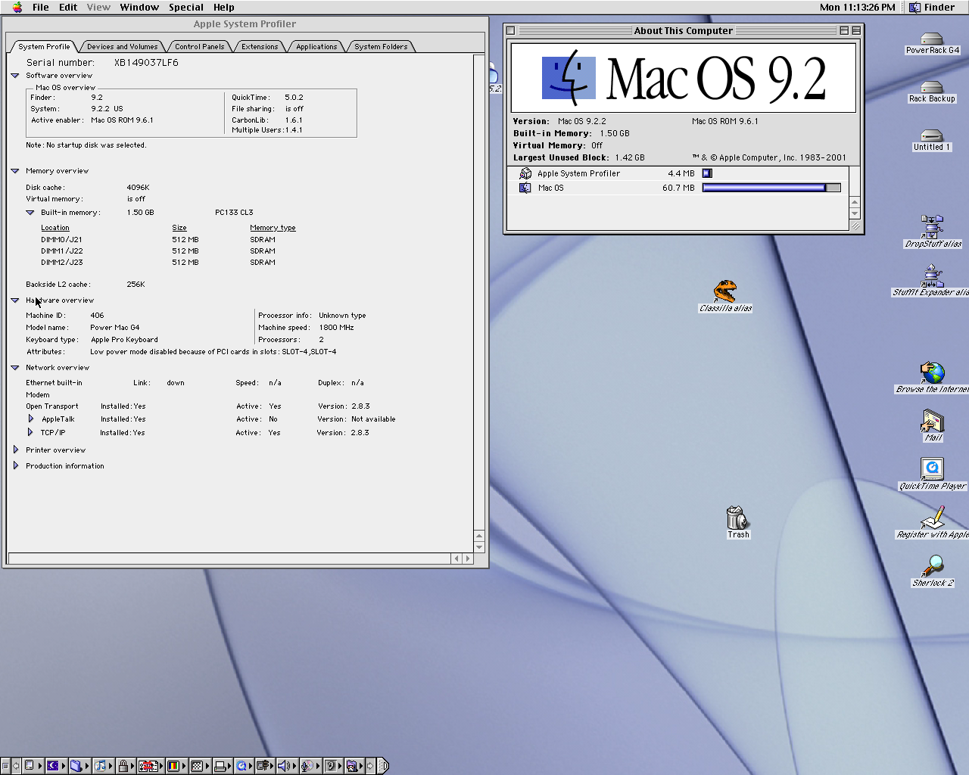Image resolution: width=969 pixels, height=775 pixels.
Task: Select the System Profile tab
Action: tap(44, 47)
